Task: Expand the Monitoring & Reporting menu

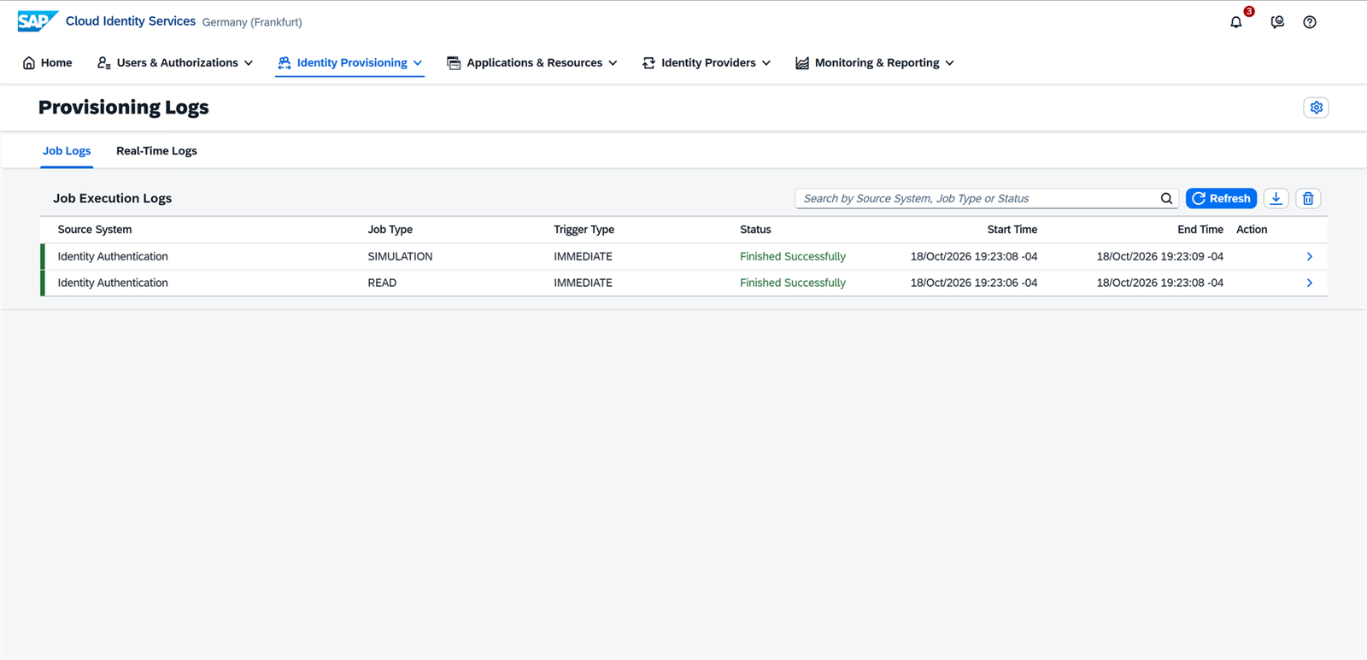Action: click(874, 62)
